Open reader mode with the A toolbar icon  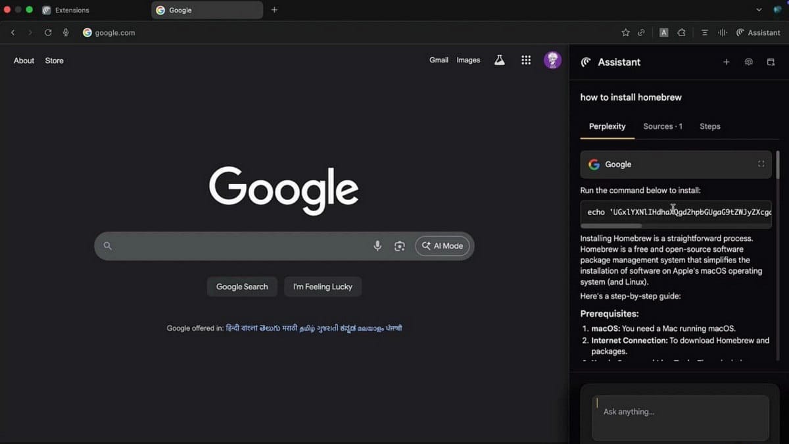pos(663,32)
